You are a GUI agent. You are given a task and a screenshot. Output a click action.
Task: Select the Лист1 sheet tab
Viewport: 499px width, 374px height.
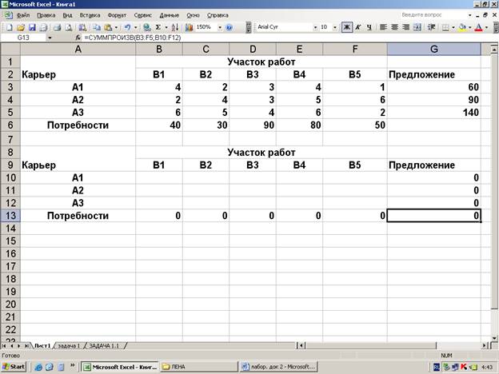42,346
